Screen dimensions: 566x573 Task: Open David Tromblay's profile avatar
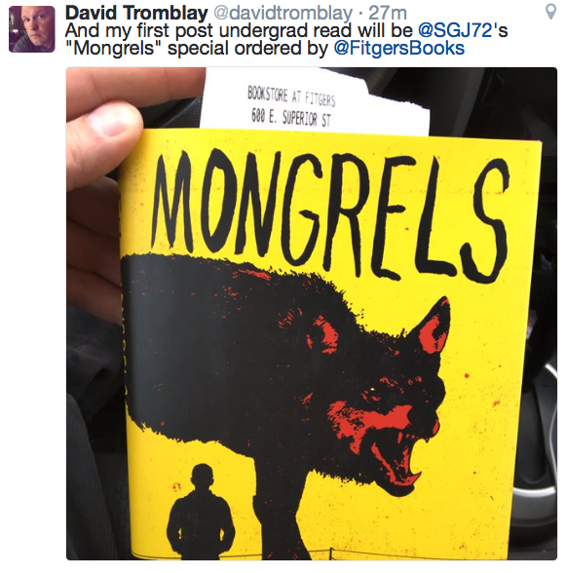coord(32,29)
